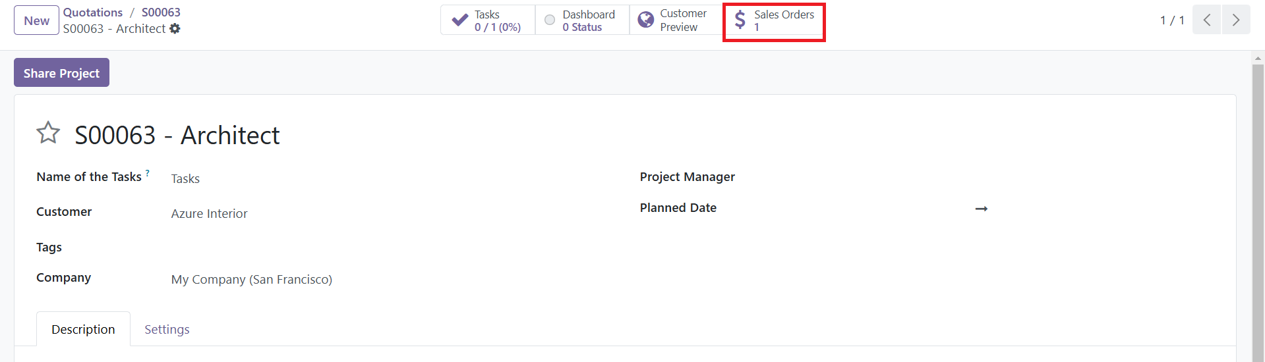
Task: Show help tooltip for Name of the Tasks
Action: pos(148,173)
